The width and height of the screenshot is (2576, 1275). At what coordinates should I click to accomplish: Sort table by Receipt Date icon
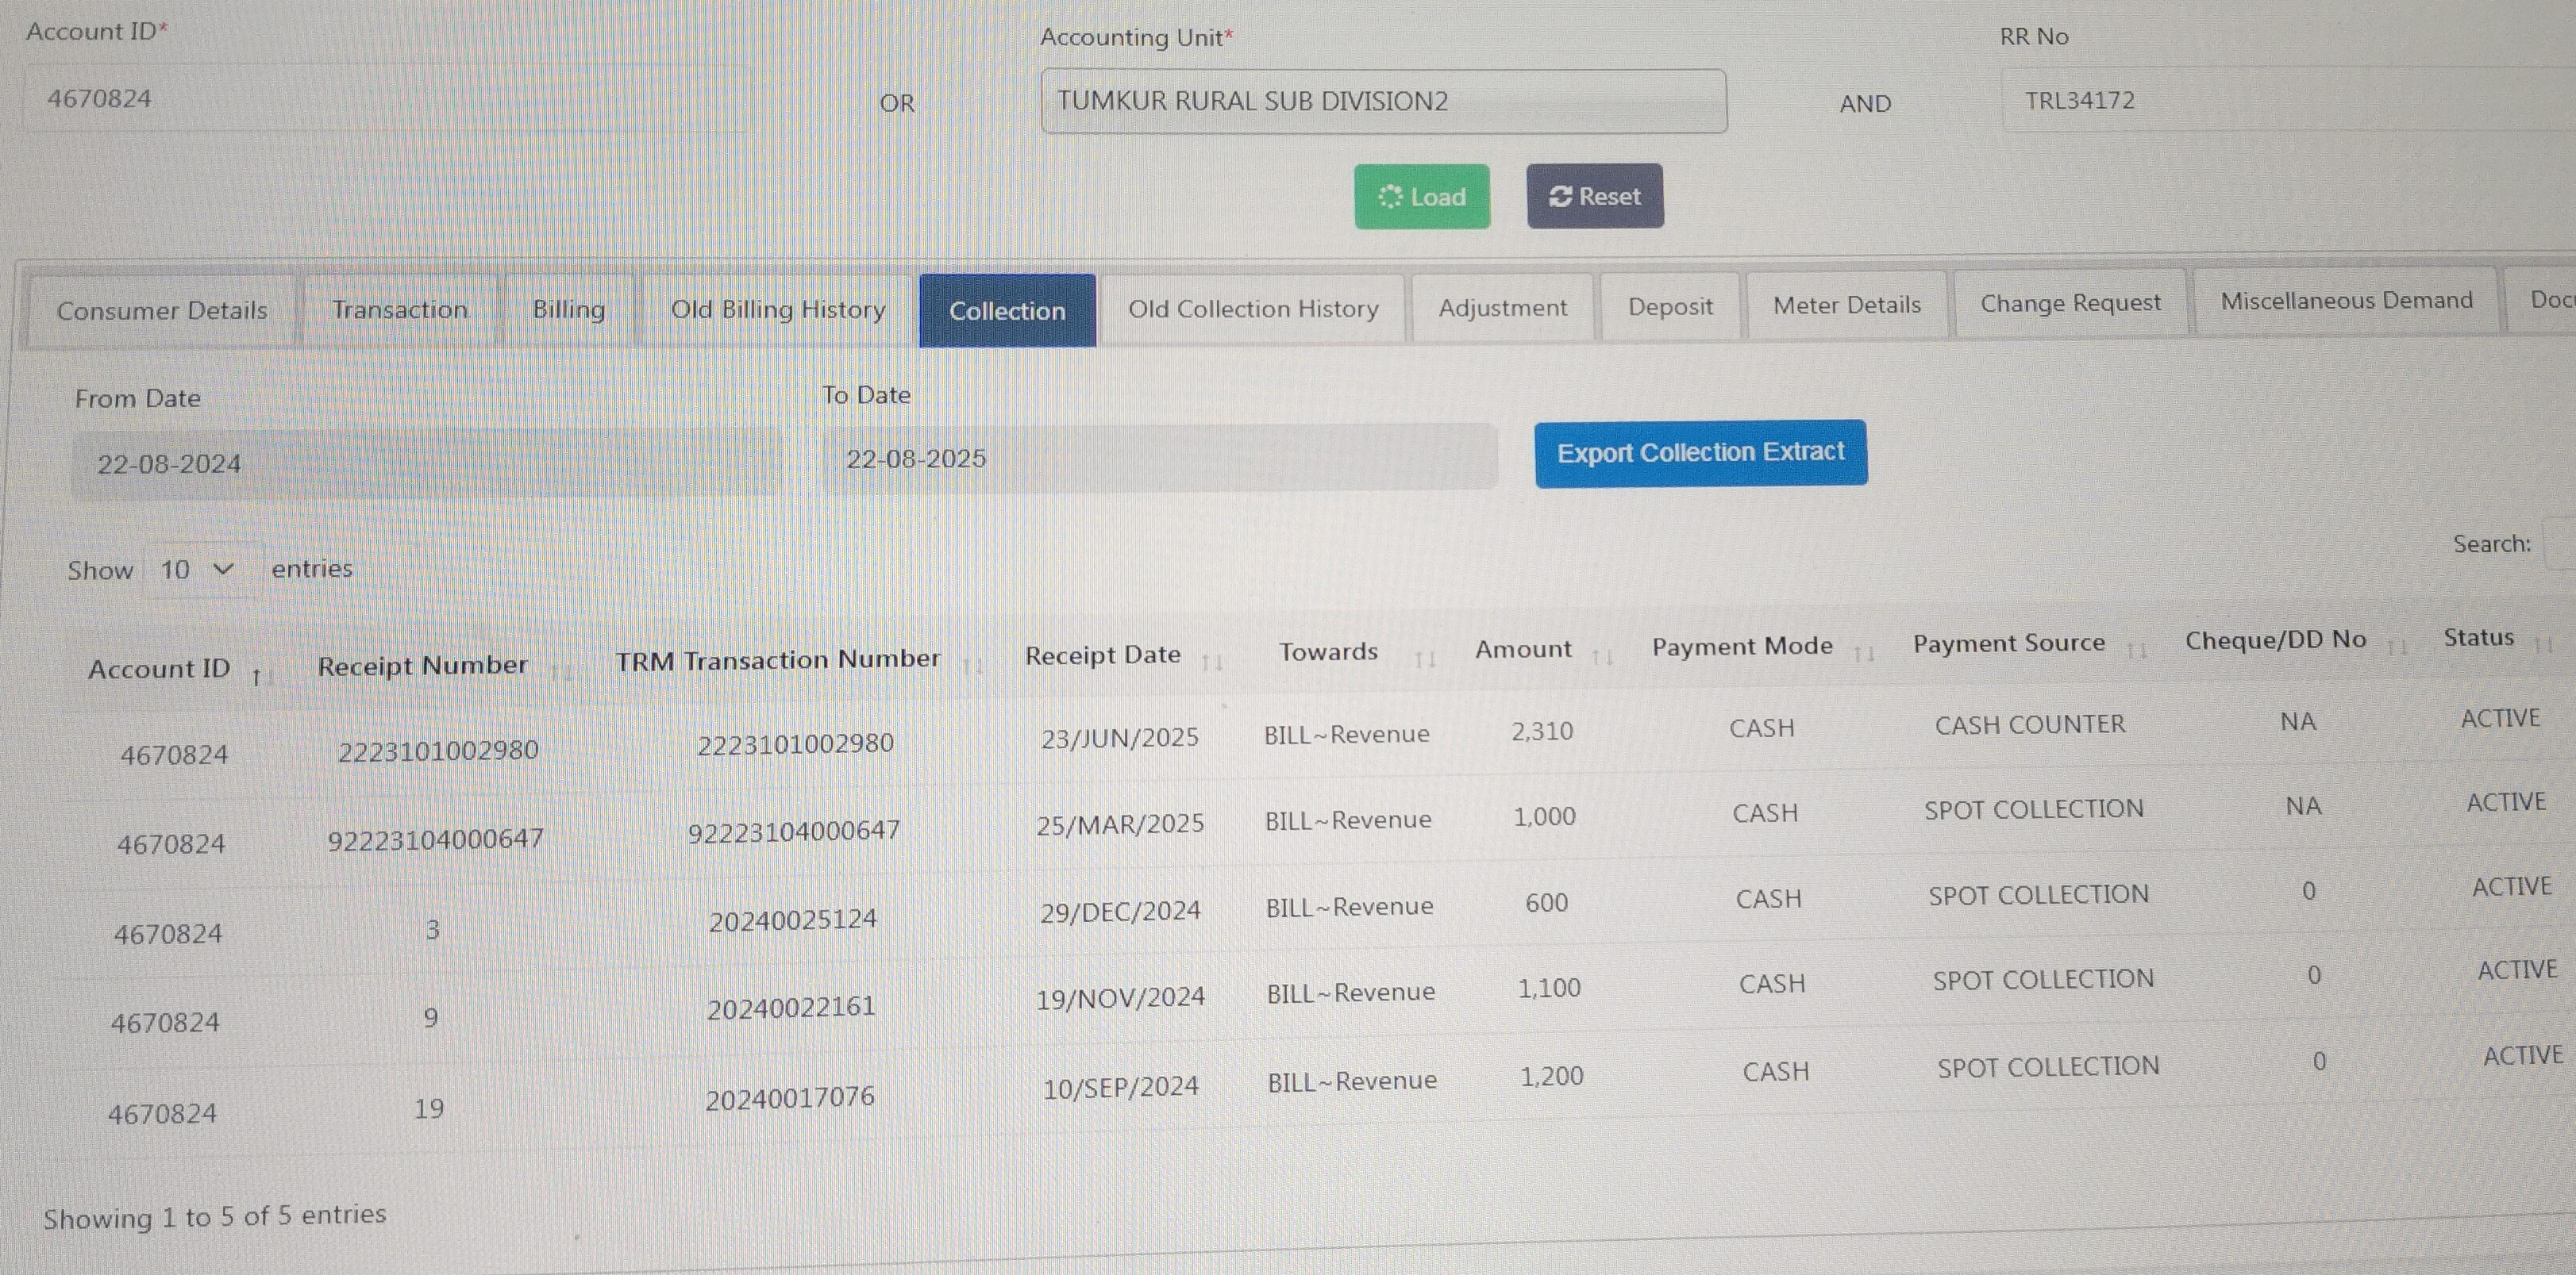pyautogui.click(x=1212, y=662)
